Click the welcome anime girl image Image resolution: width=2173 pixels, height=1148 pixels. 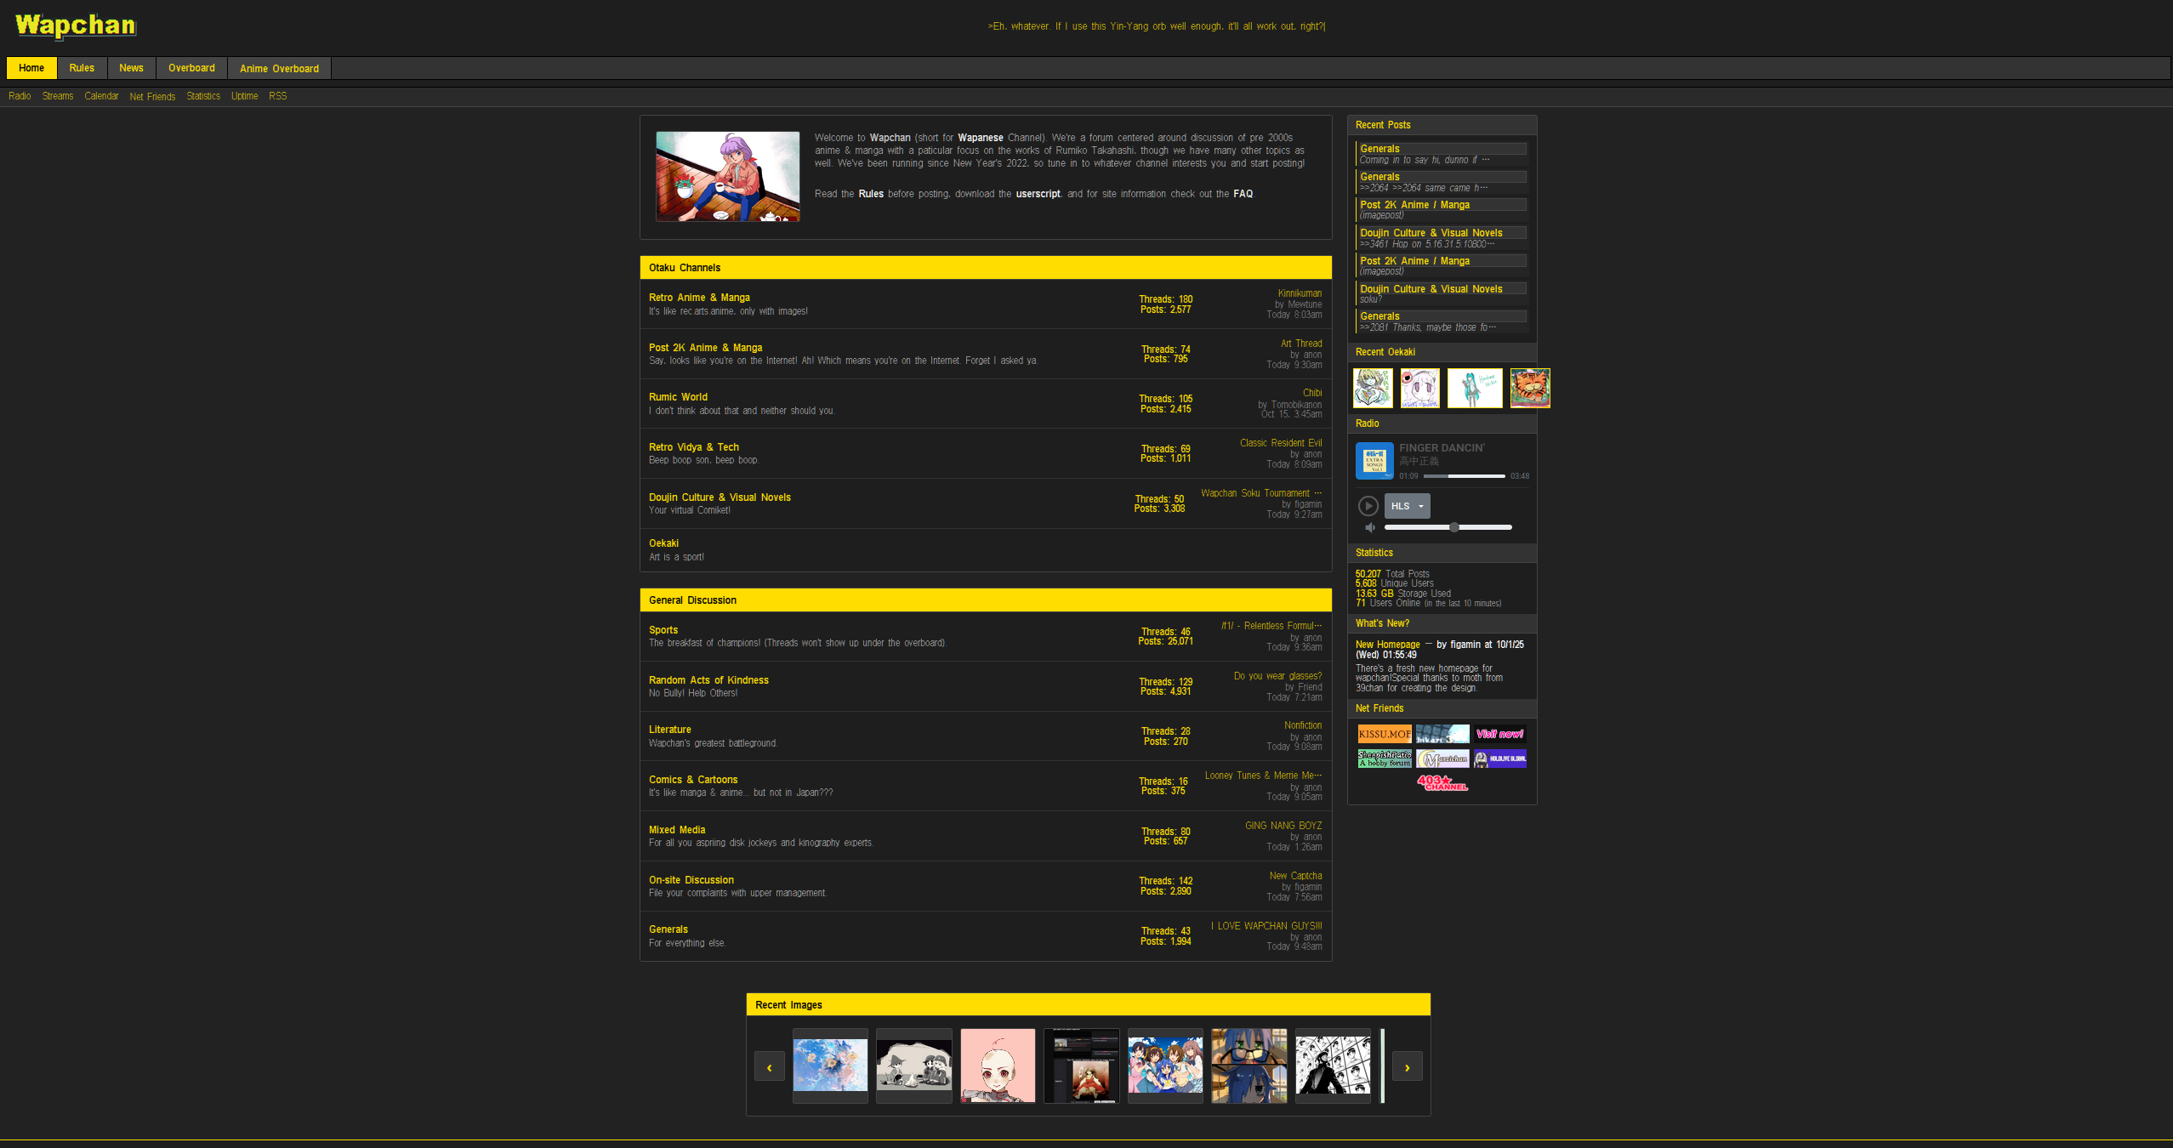click(x=727, y=177)
